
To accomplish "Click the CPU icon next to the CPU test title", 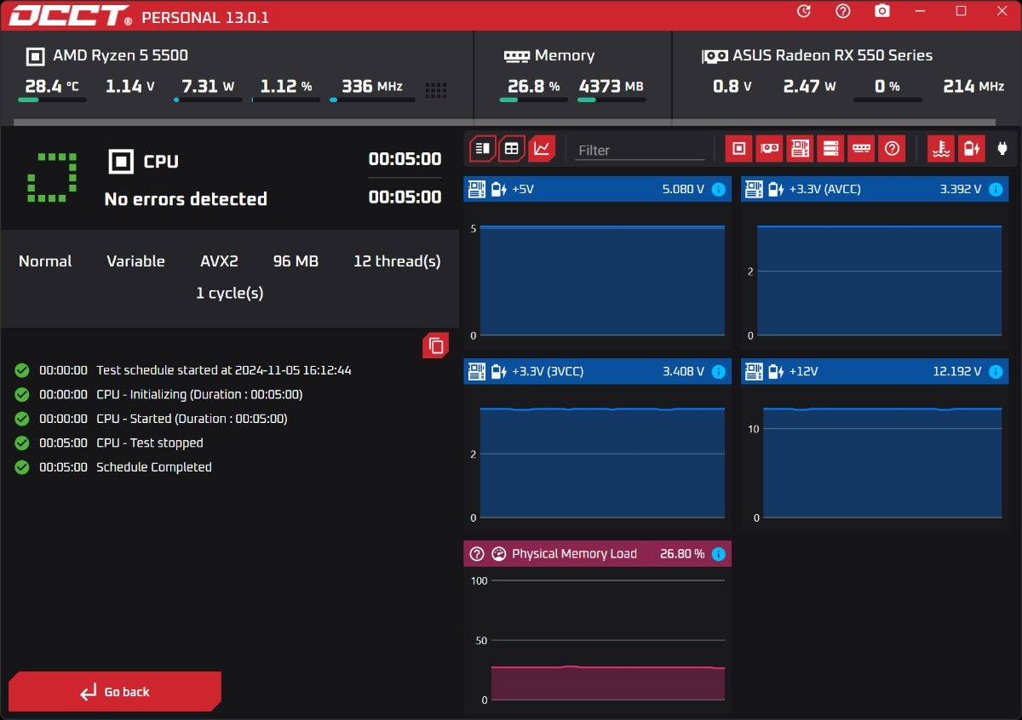I will click(122, 161).
